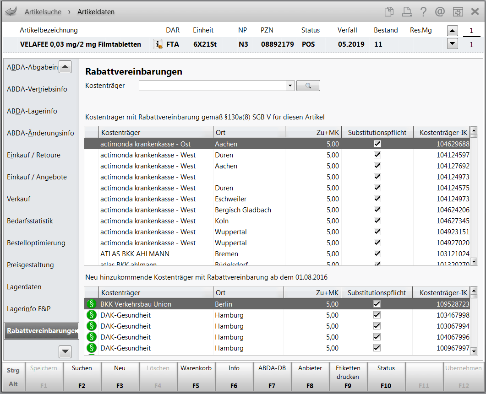Click the § icon for DAK-Gesundheit 100967997
The image size is (486, 394).
point(92,348)
